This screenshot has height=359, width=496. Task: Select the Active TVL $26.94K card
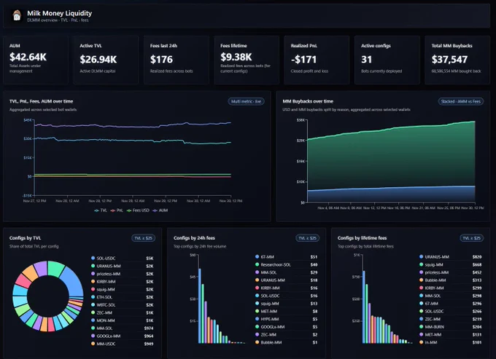tap(106, 60)
